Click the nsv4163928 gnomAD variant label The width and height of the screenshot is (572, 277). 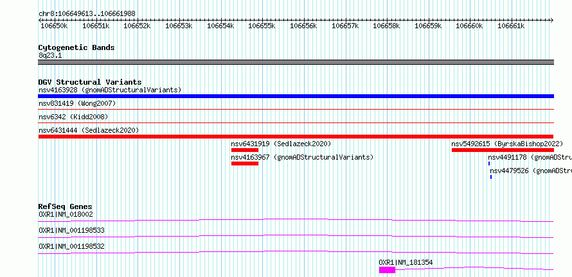click(110, 90)
